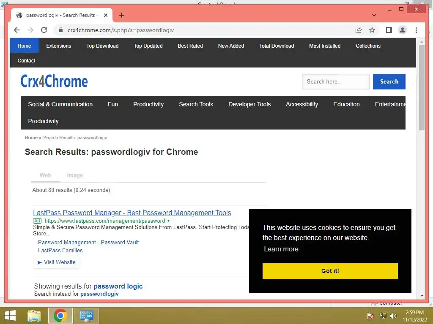Browse the Fun category
This screenshot has width=433, height=324.
(112, 104)
